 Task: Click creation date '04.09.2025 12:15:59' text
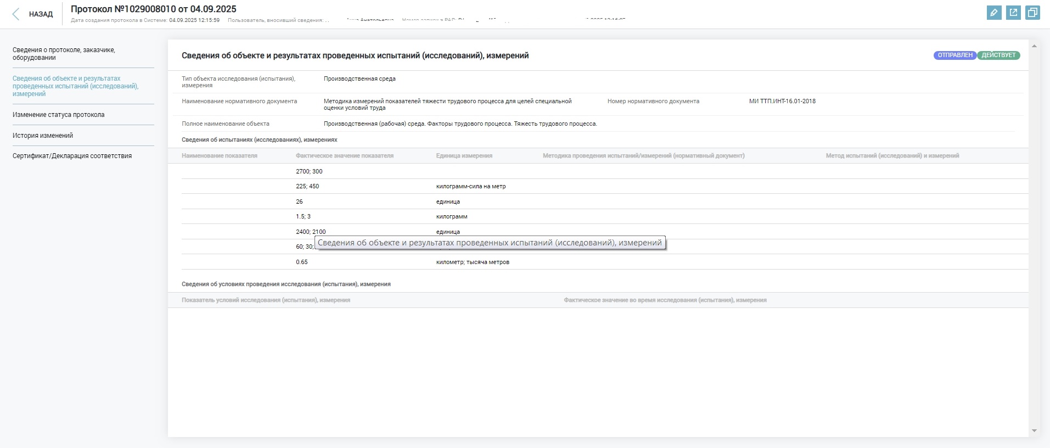click(x=194, y=20)
